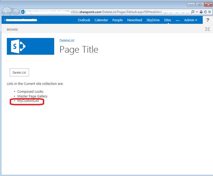Go back with the browser back arrow
Viewport: 213px width, 176px height.
pyautogui.click(x=7, y=12)
